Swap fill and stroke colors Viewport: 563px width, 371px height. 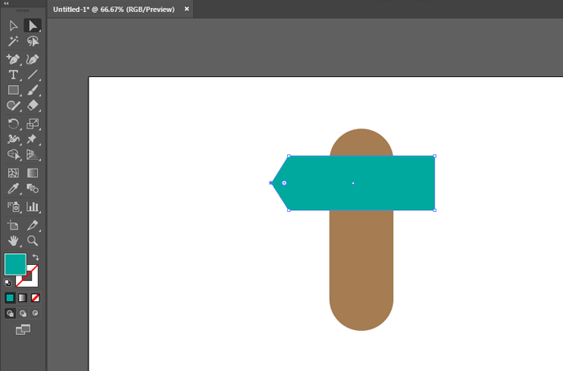(35, 257)
